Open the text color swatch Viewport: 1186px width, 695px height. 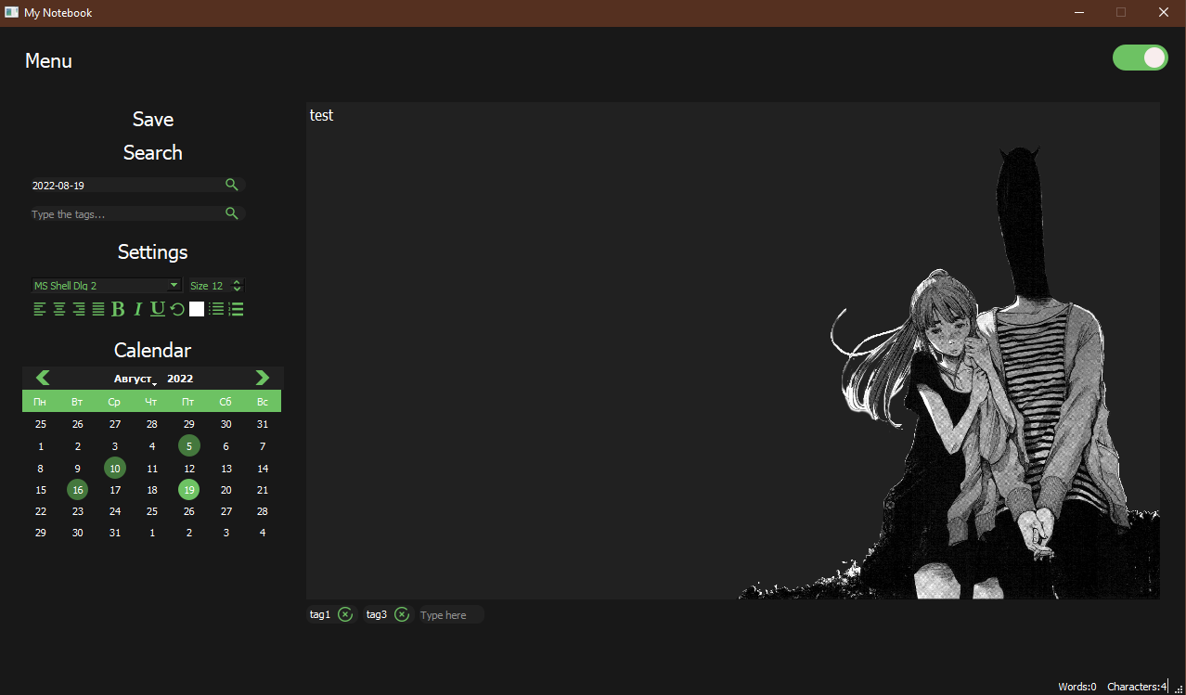[x=196, y=309]
